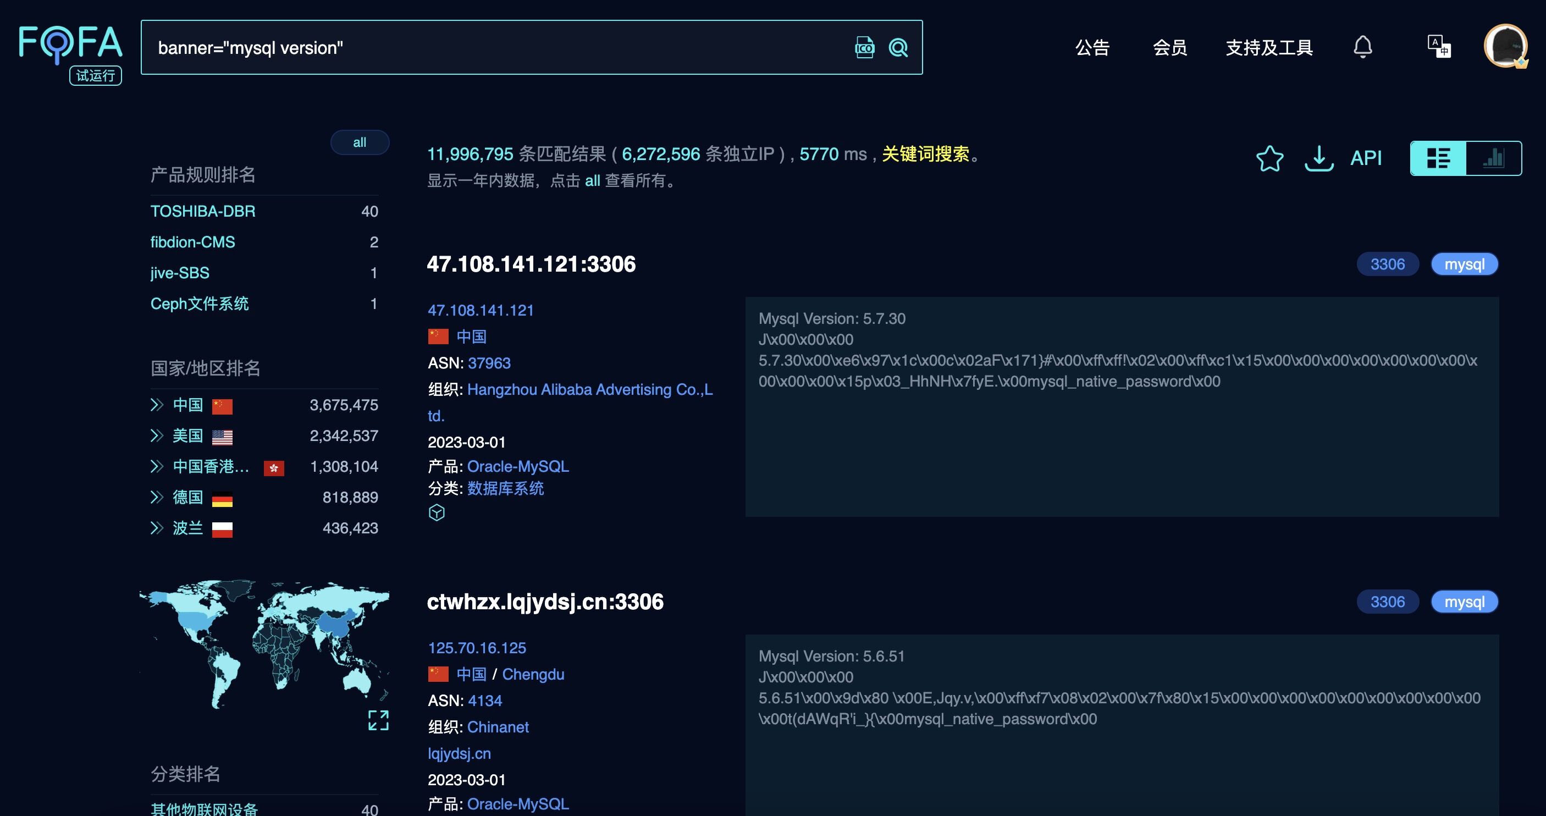
Task: Switch to chart statistics view
Action: pyautogui.click(x=1494, y=158)
